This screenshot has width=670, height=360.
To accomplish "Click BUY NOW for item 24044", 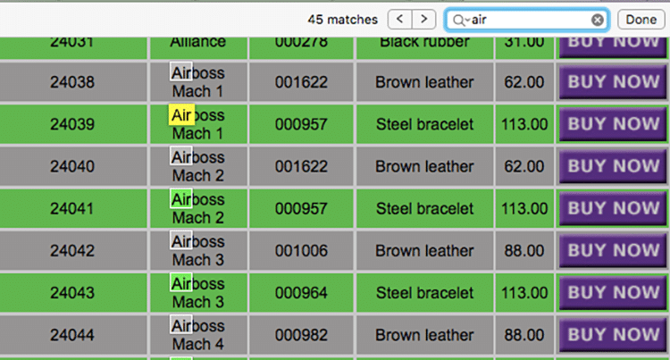I will [613, 334].
